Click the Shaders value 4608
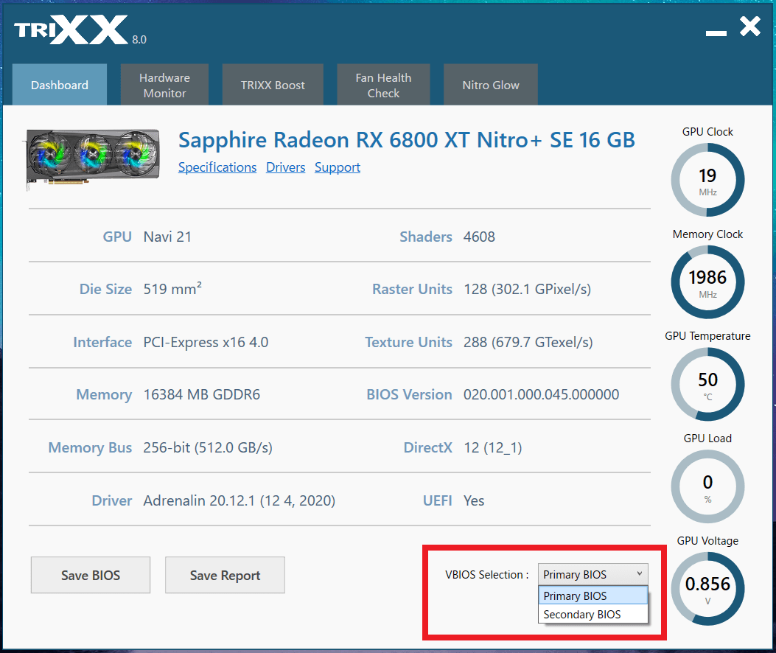 (479, 237)
